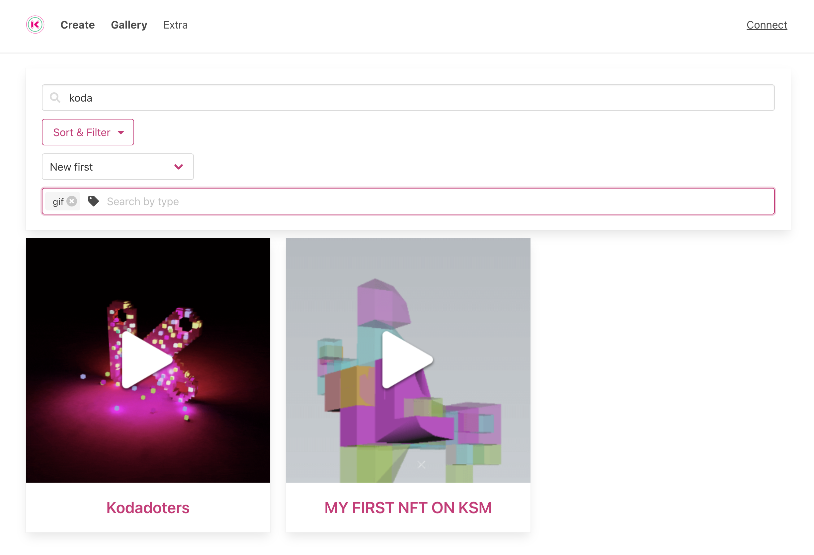The height and width of the screenshot is (555, 814).
Task: Focus the Search by type input
Action: point(420,201)
